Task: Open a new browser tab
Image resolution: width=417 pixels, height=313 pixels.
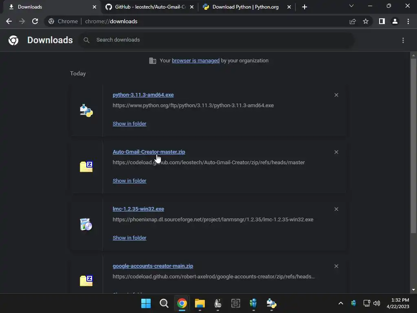Action: click(305, 7)
